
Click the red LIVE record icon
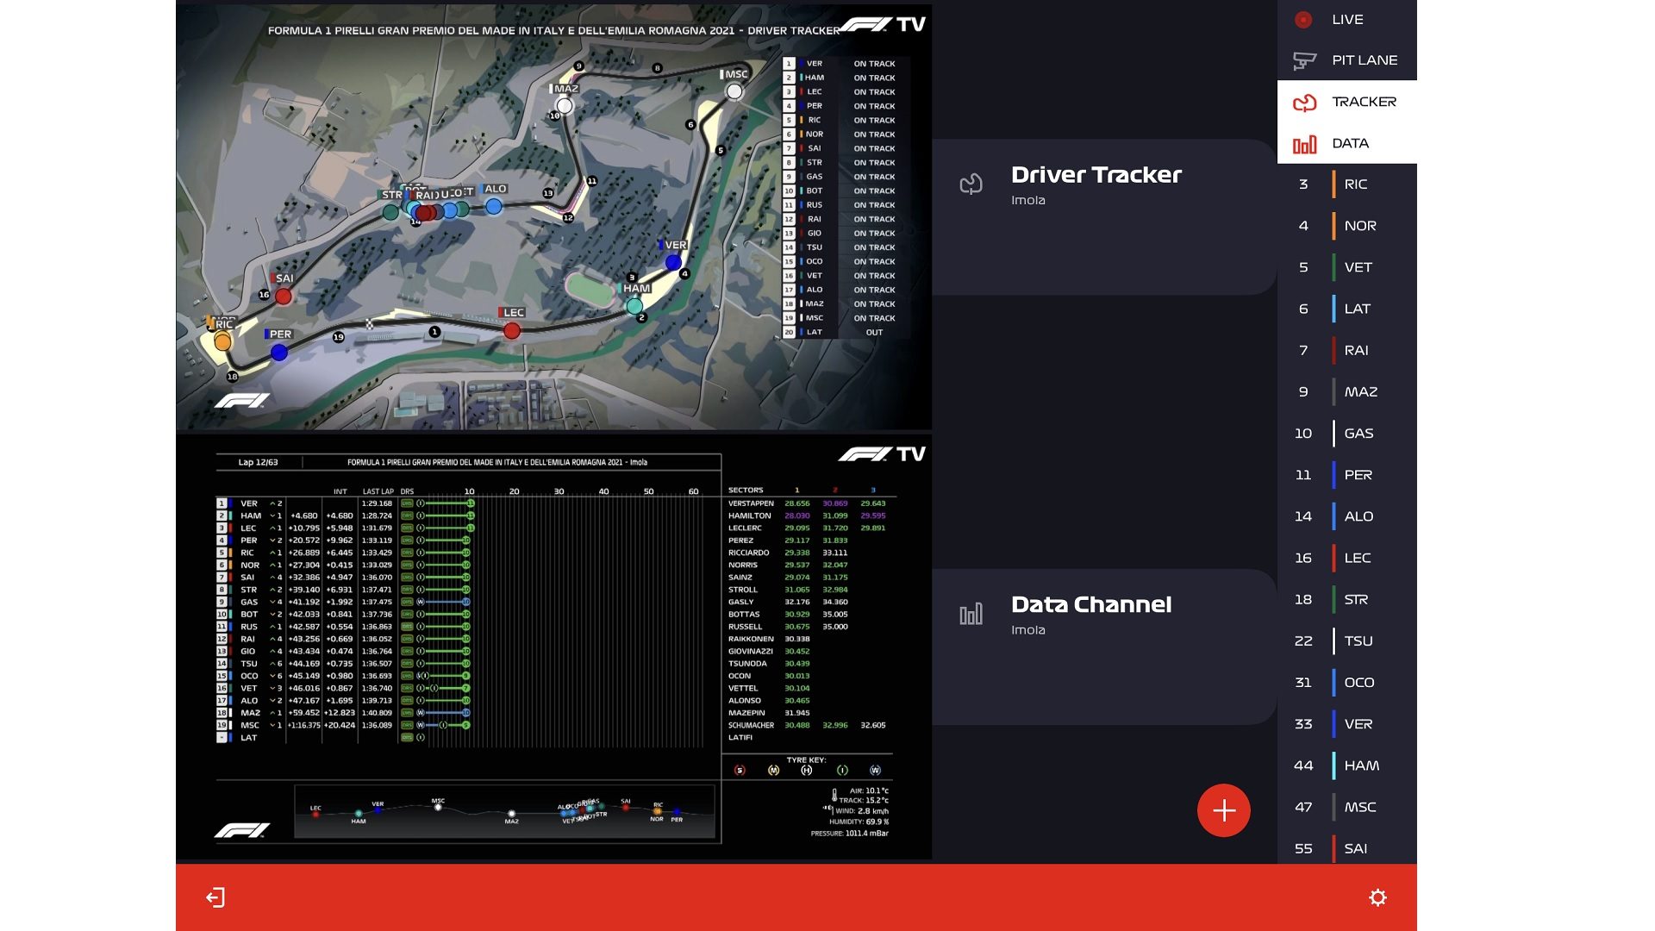click(x=1303, y=20)
